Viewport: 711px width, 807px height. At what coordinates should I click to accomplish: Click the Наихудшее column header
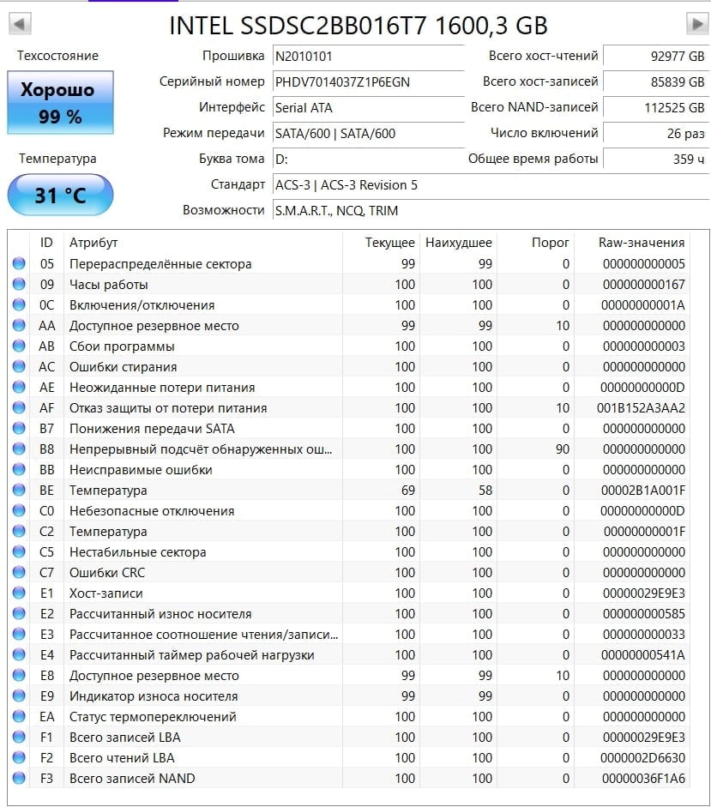[x=458, y=243]
